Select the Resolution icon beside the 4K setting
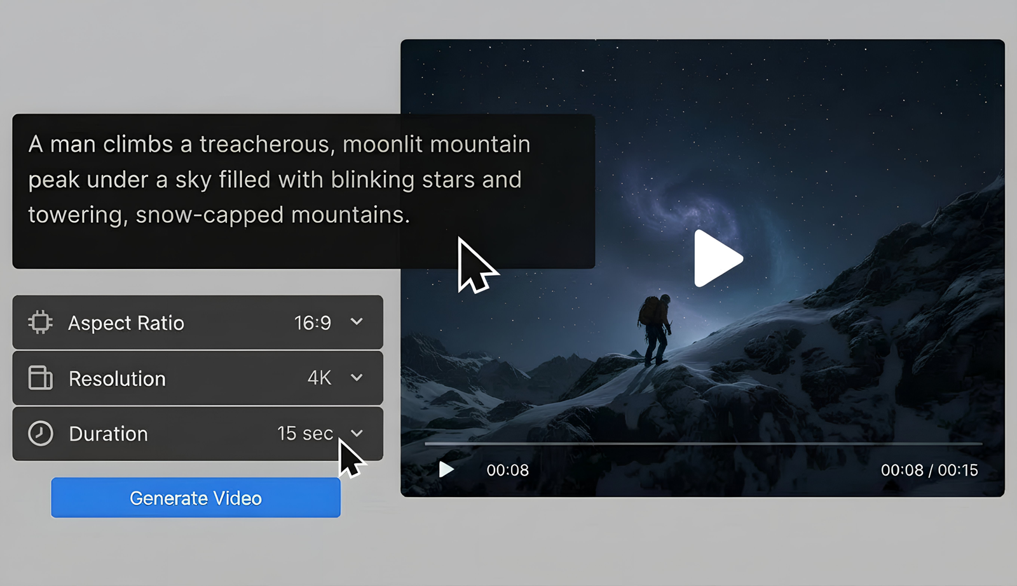 [40, 378]
